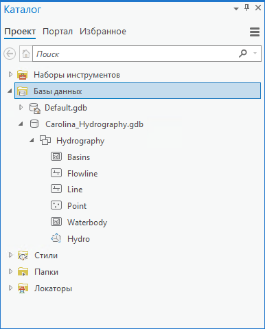Select the Flowline label
Viewport: 265px width, 329px height.
click(x=82, y=174)
